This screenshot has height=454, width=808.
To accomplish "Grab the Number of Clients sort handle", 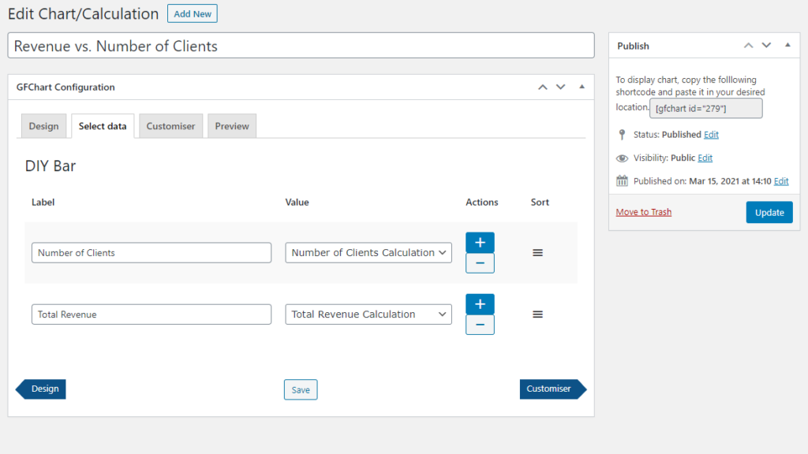I will pos(537,252).
